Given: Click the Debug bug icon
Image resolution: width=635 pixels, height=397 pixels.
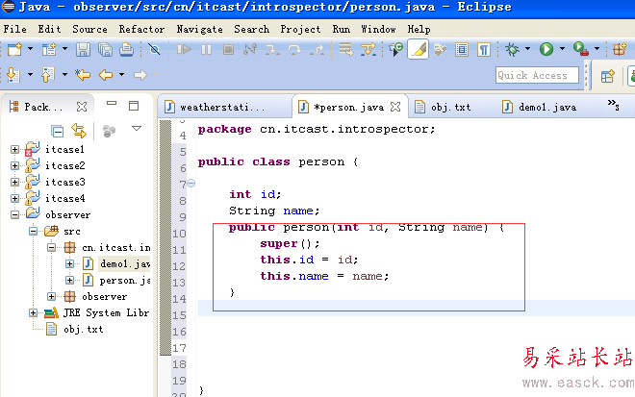Looking at the screenshot, I should click(x=512, y=49).
